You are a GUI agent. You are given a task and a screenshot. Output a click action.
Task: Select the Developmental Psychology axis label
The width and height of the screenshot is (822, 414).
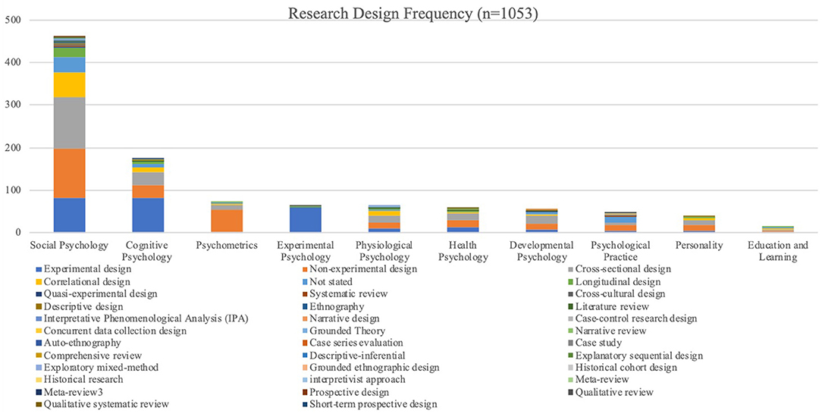click(x=541, y=251)
